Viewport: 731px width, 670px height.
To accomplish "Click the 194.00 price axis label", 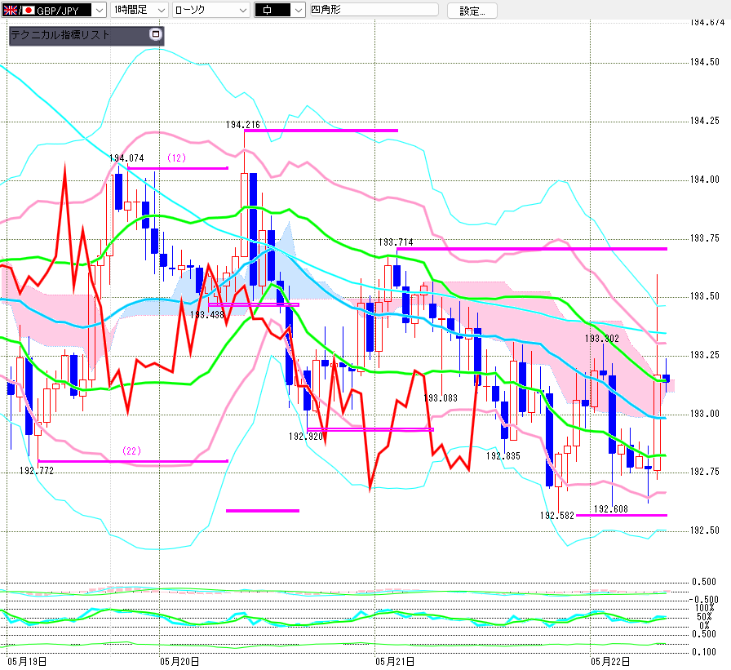I will [x=705, y=180].
